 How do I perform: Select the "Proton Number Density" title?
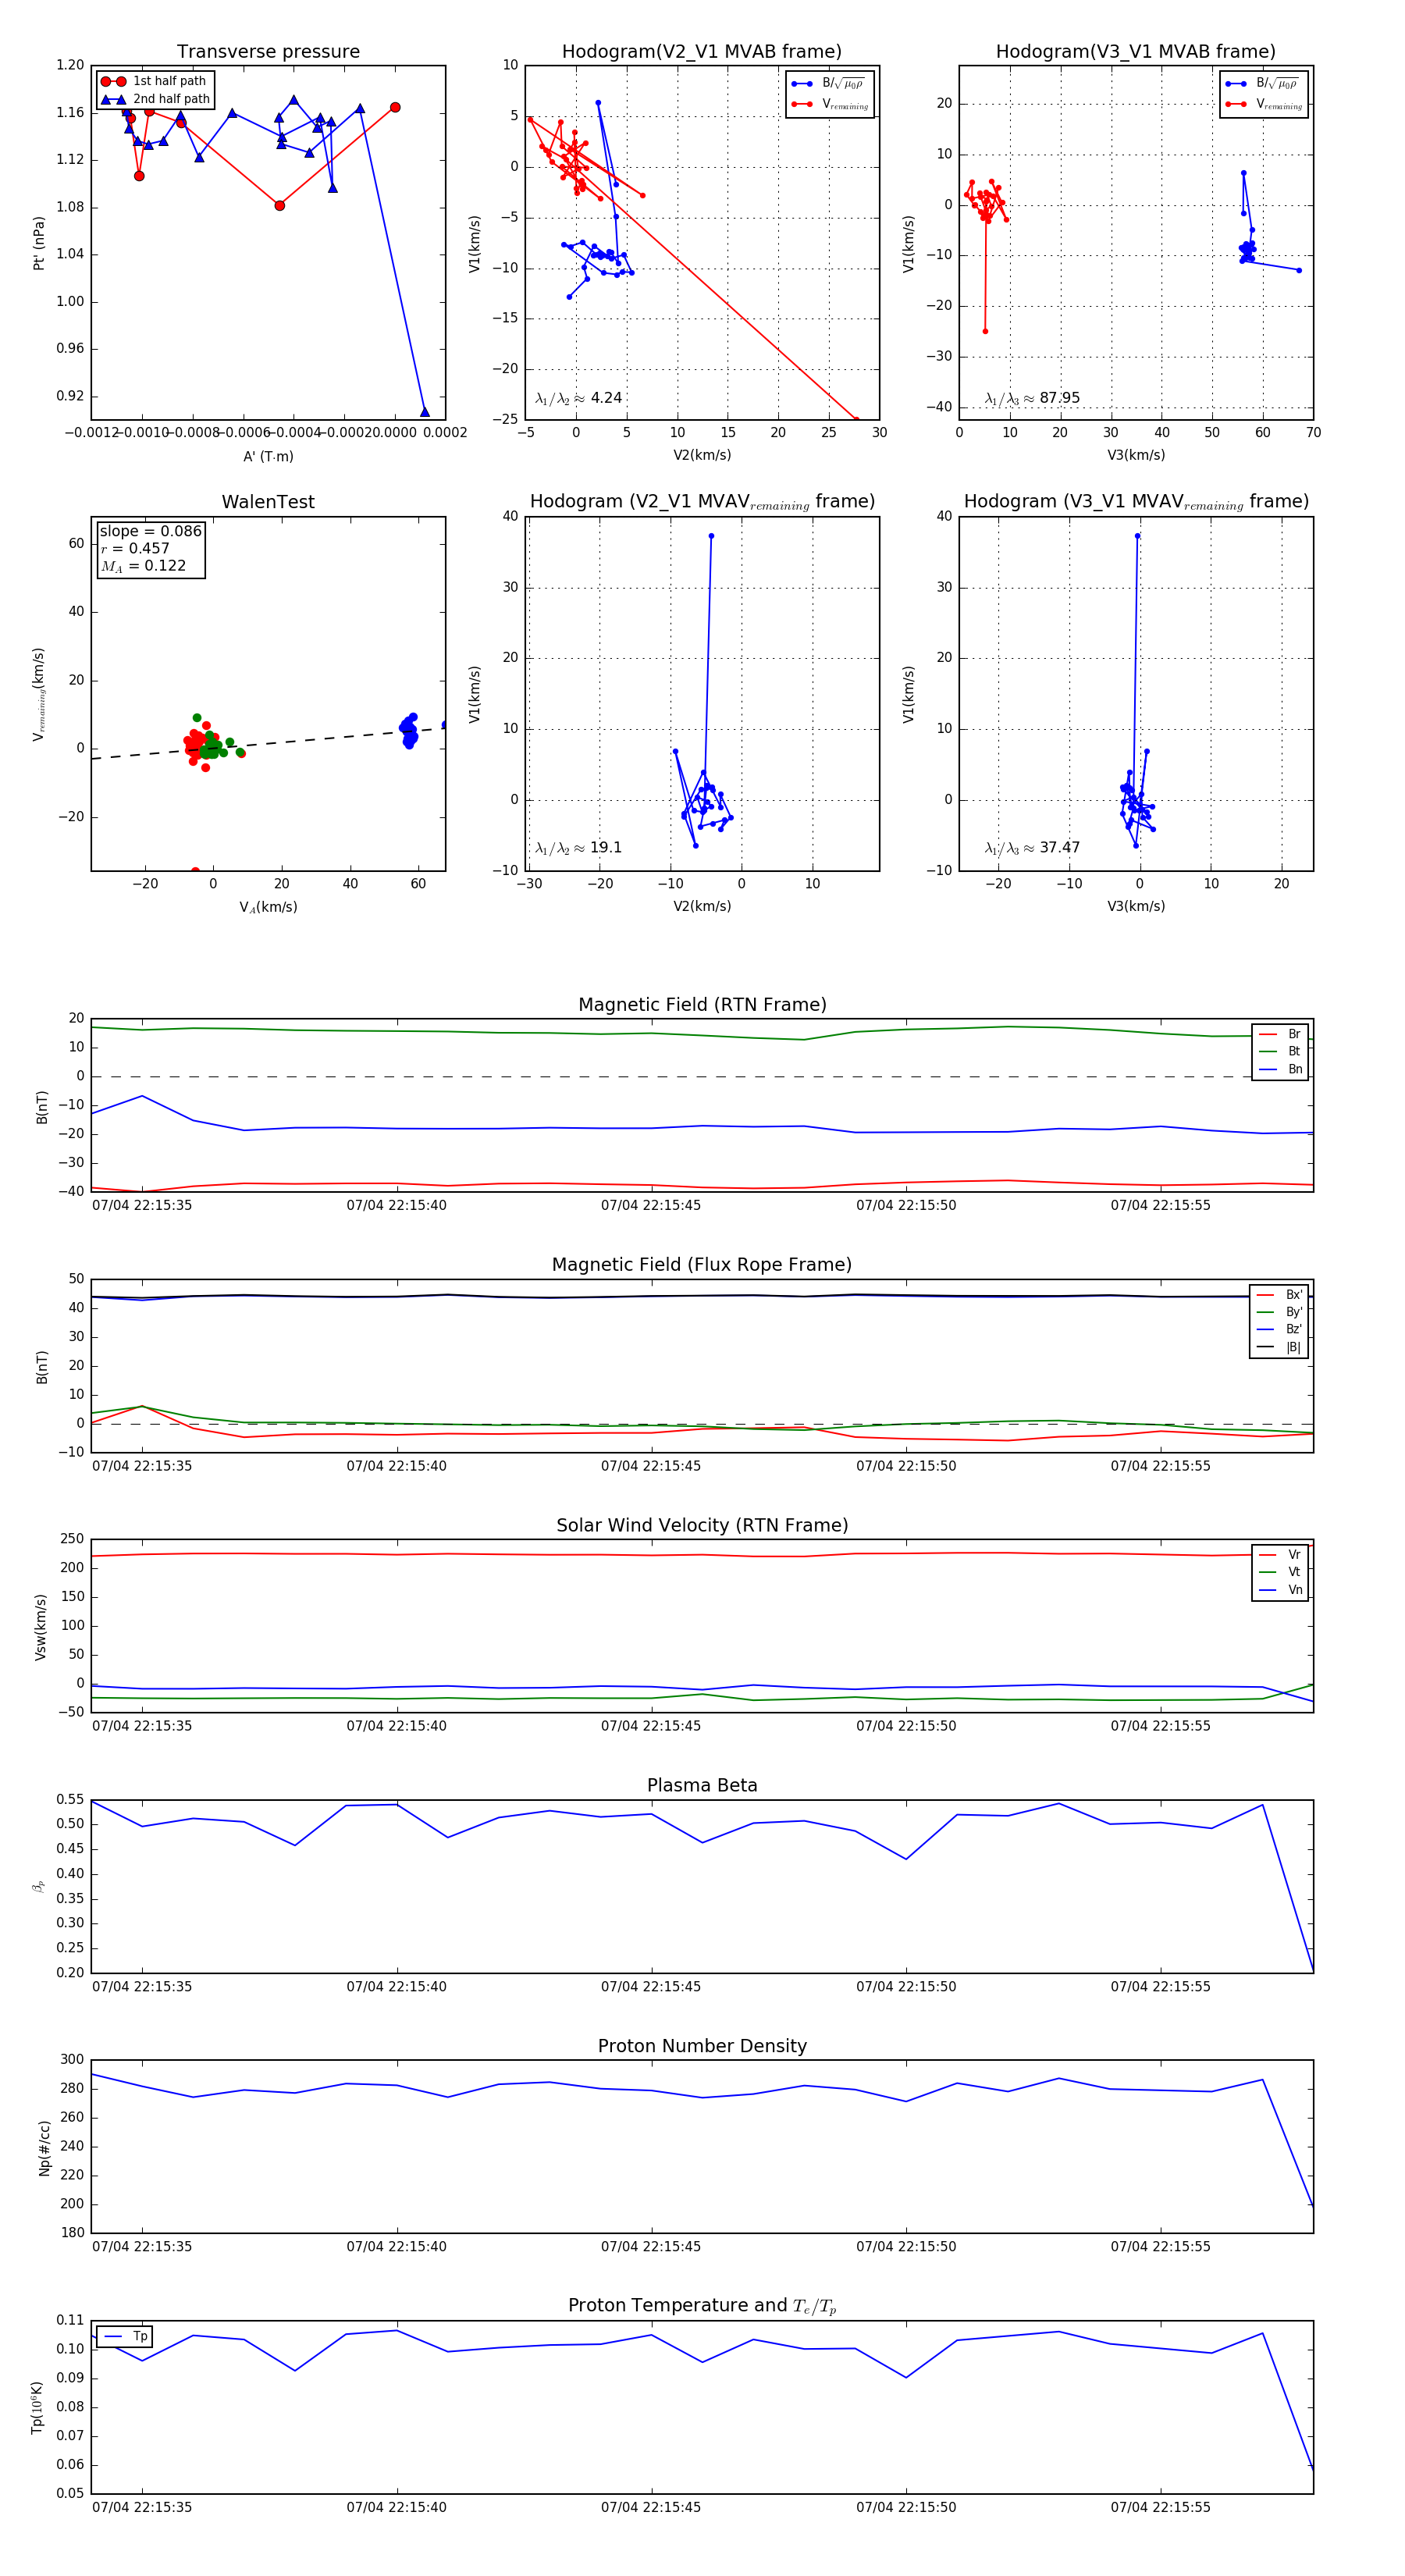(x=702, y=2046)
